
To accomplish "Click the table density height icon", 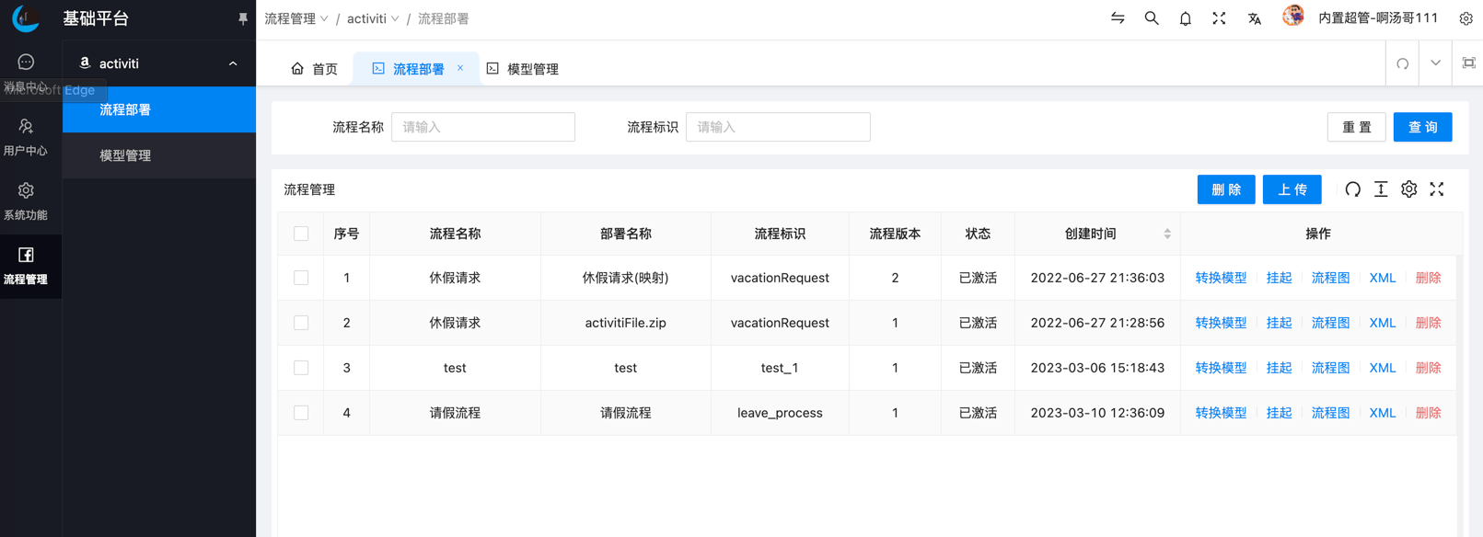I will (1381, 189).
